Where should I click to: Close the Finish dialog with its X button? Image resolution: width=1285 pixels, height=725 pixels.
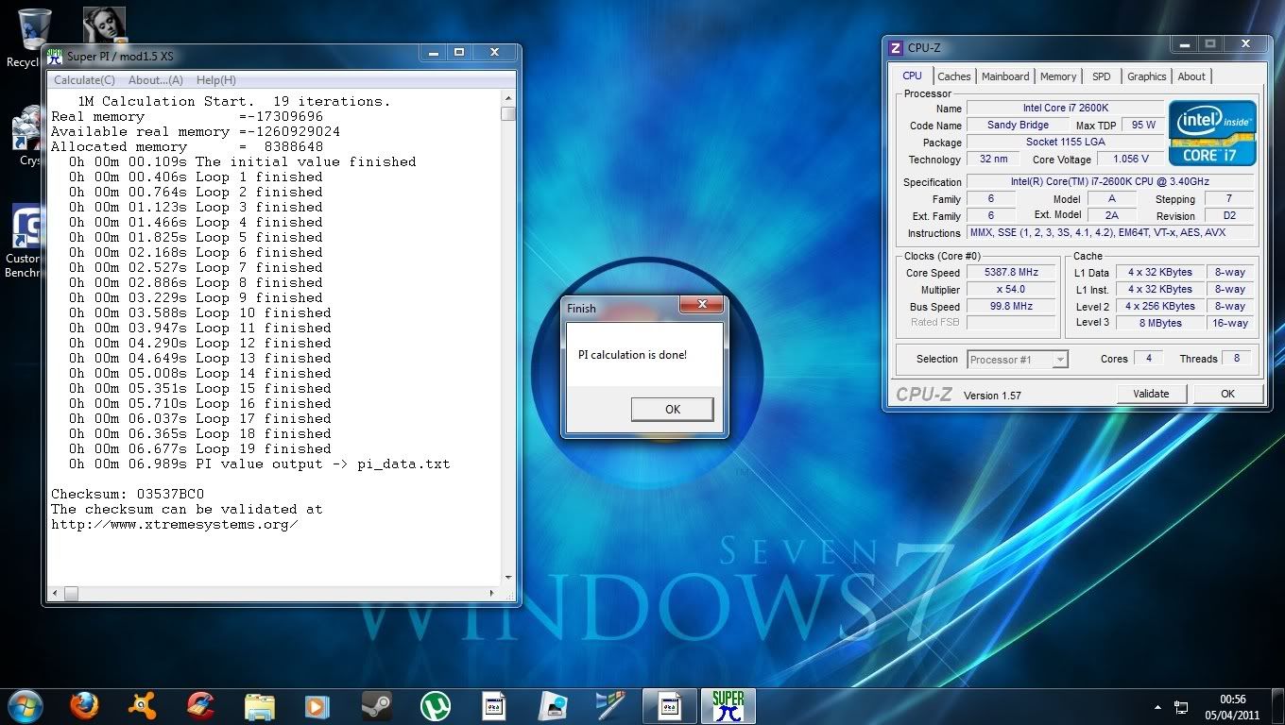[x=700, y=305]
